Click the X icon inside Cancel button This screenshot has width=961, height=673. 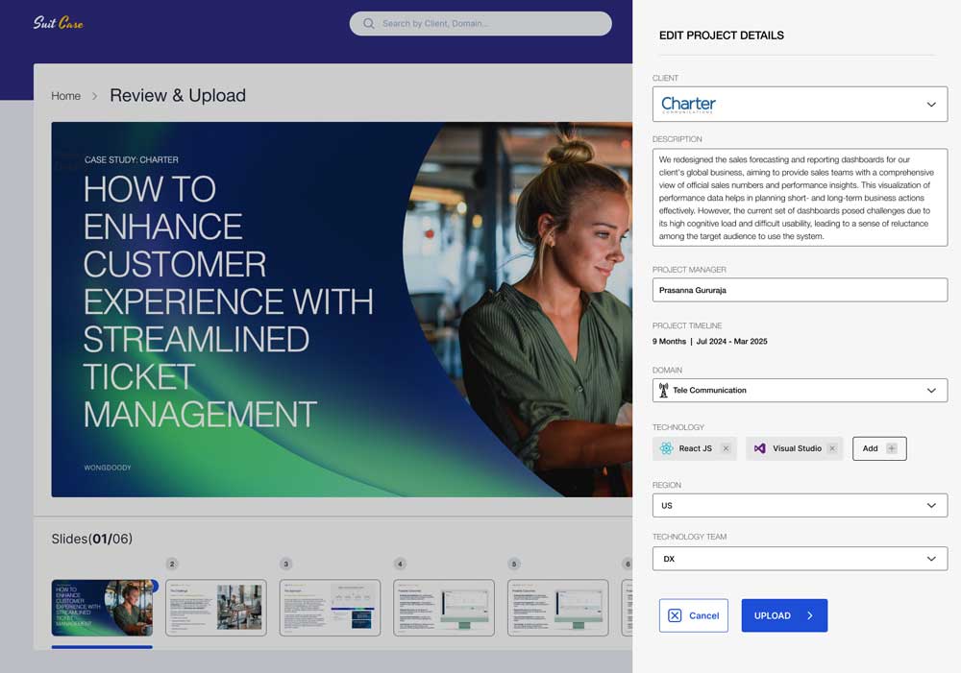tap(675, 615)
